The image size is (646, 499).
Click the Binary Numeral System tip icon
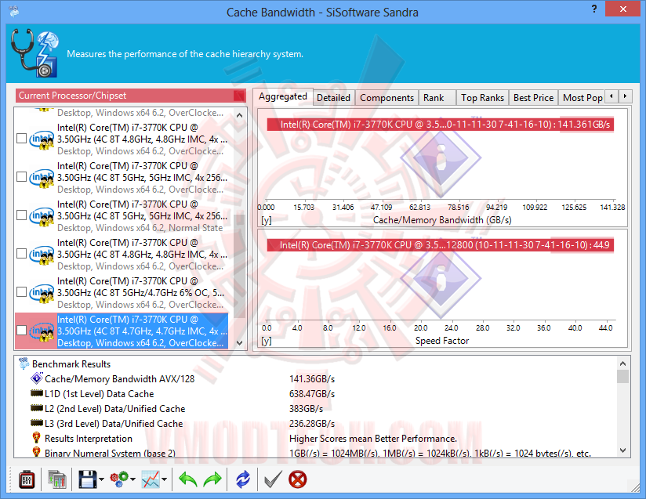click(36, 452)
